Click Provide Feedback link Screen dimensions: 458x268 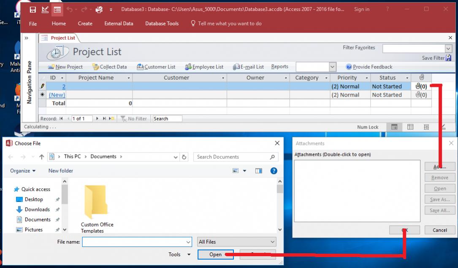369,67
